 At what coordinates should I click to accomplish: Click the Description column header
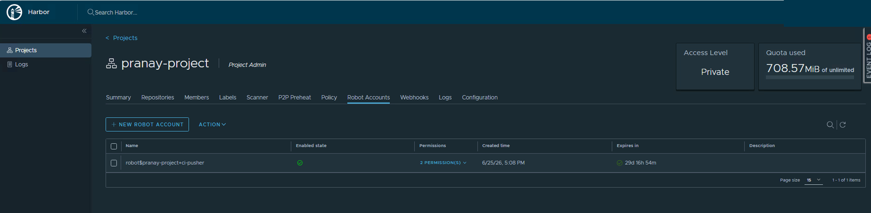(762, 146)
